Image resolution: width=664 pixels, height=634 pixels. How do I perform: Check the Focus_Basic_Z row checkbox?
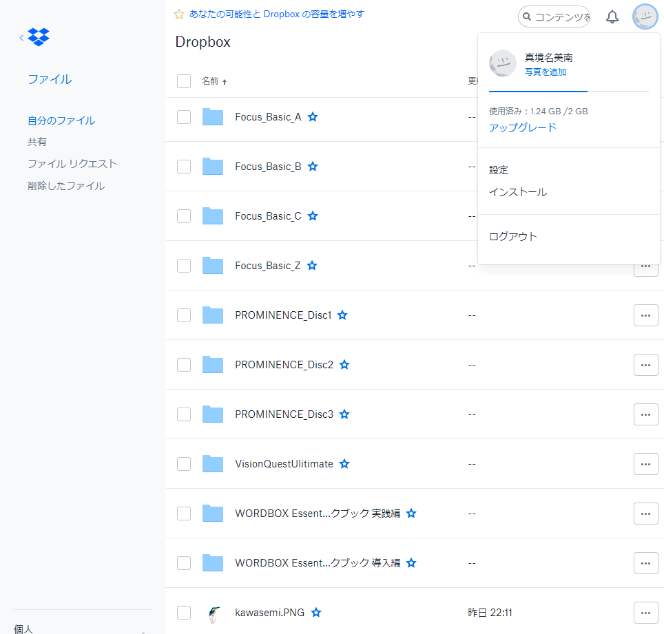[184, 265]
